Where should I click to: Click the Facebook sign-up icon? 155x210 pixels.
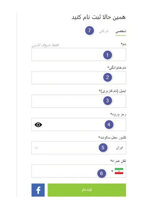tap(38, 190)
